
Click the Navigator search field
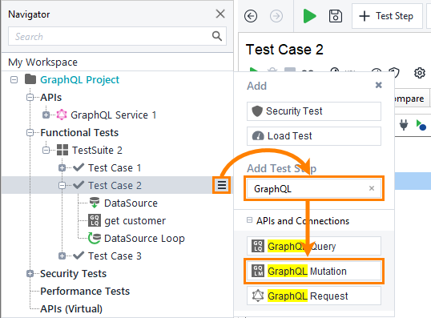coord(118,36)
